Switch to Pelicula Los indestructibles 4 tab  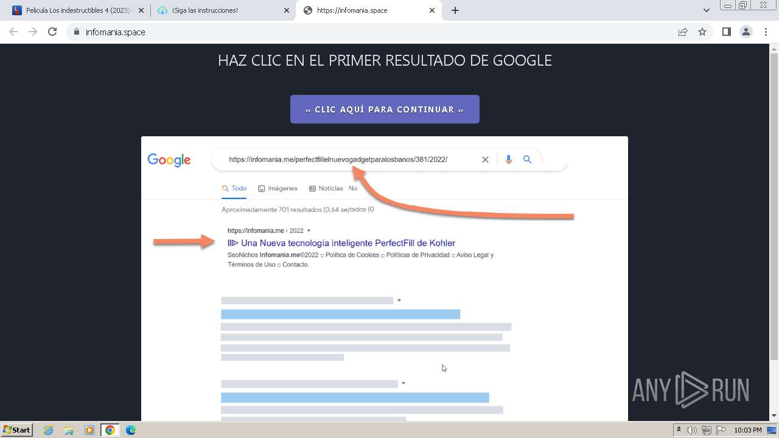pos(77,10)
